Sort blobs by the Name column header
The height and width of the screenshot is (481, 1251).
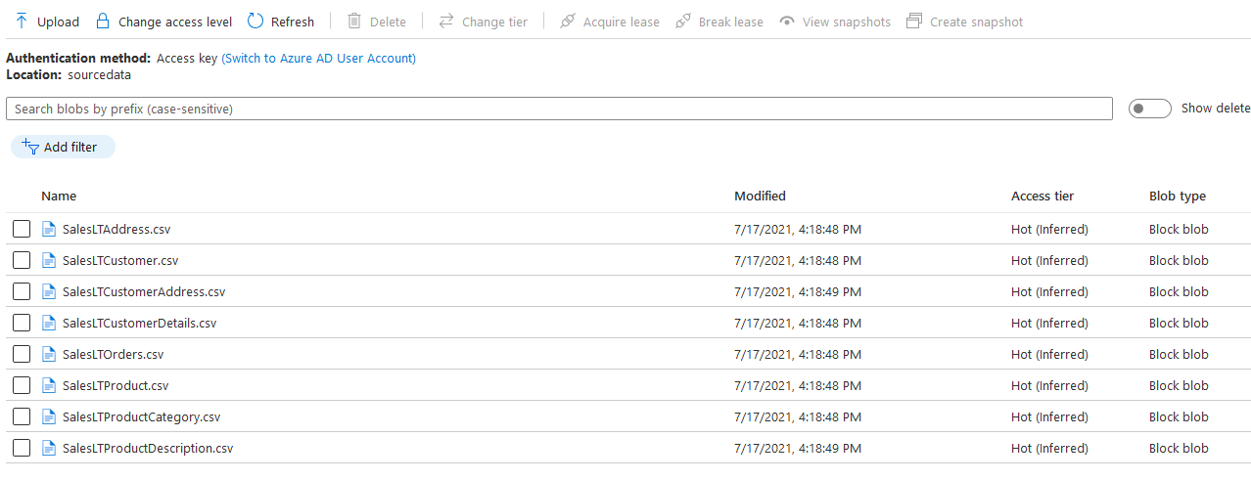tap(59, 197)
